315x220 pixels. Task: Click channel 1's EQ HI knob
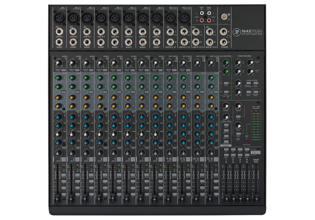pos(59,117)
